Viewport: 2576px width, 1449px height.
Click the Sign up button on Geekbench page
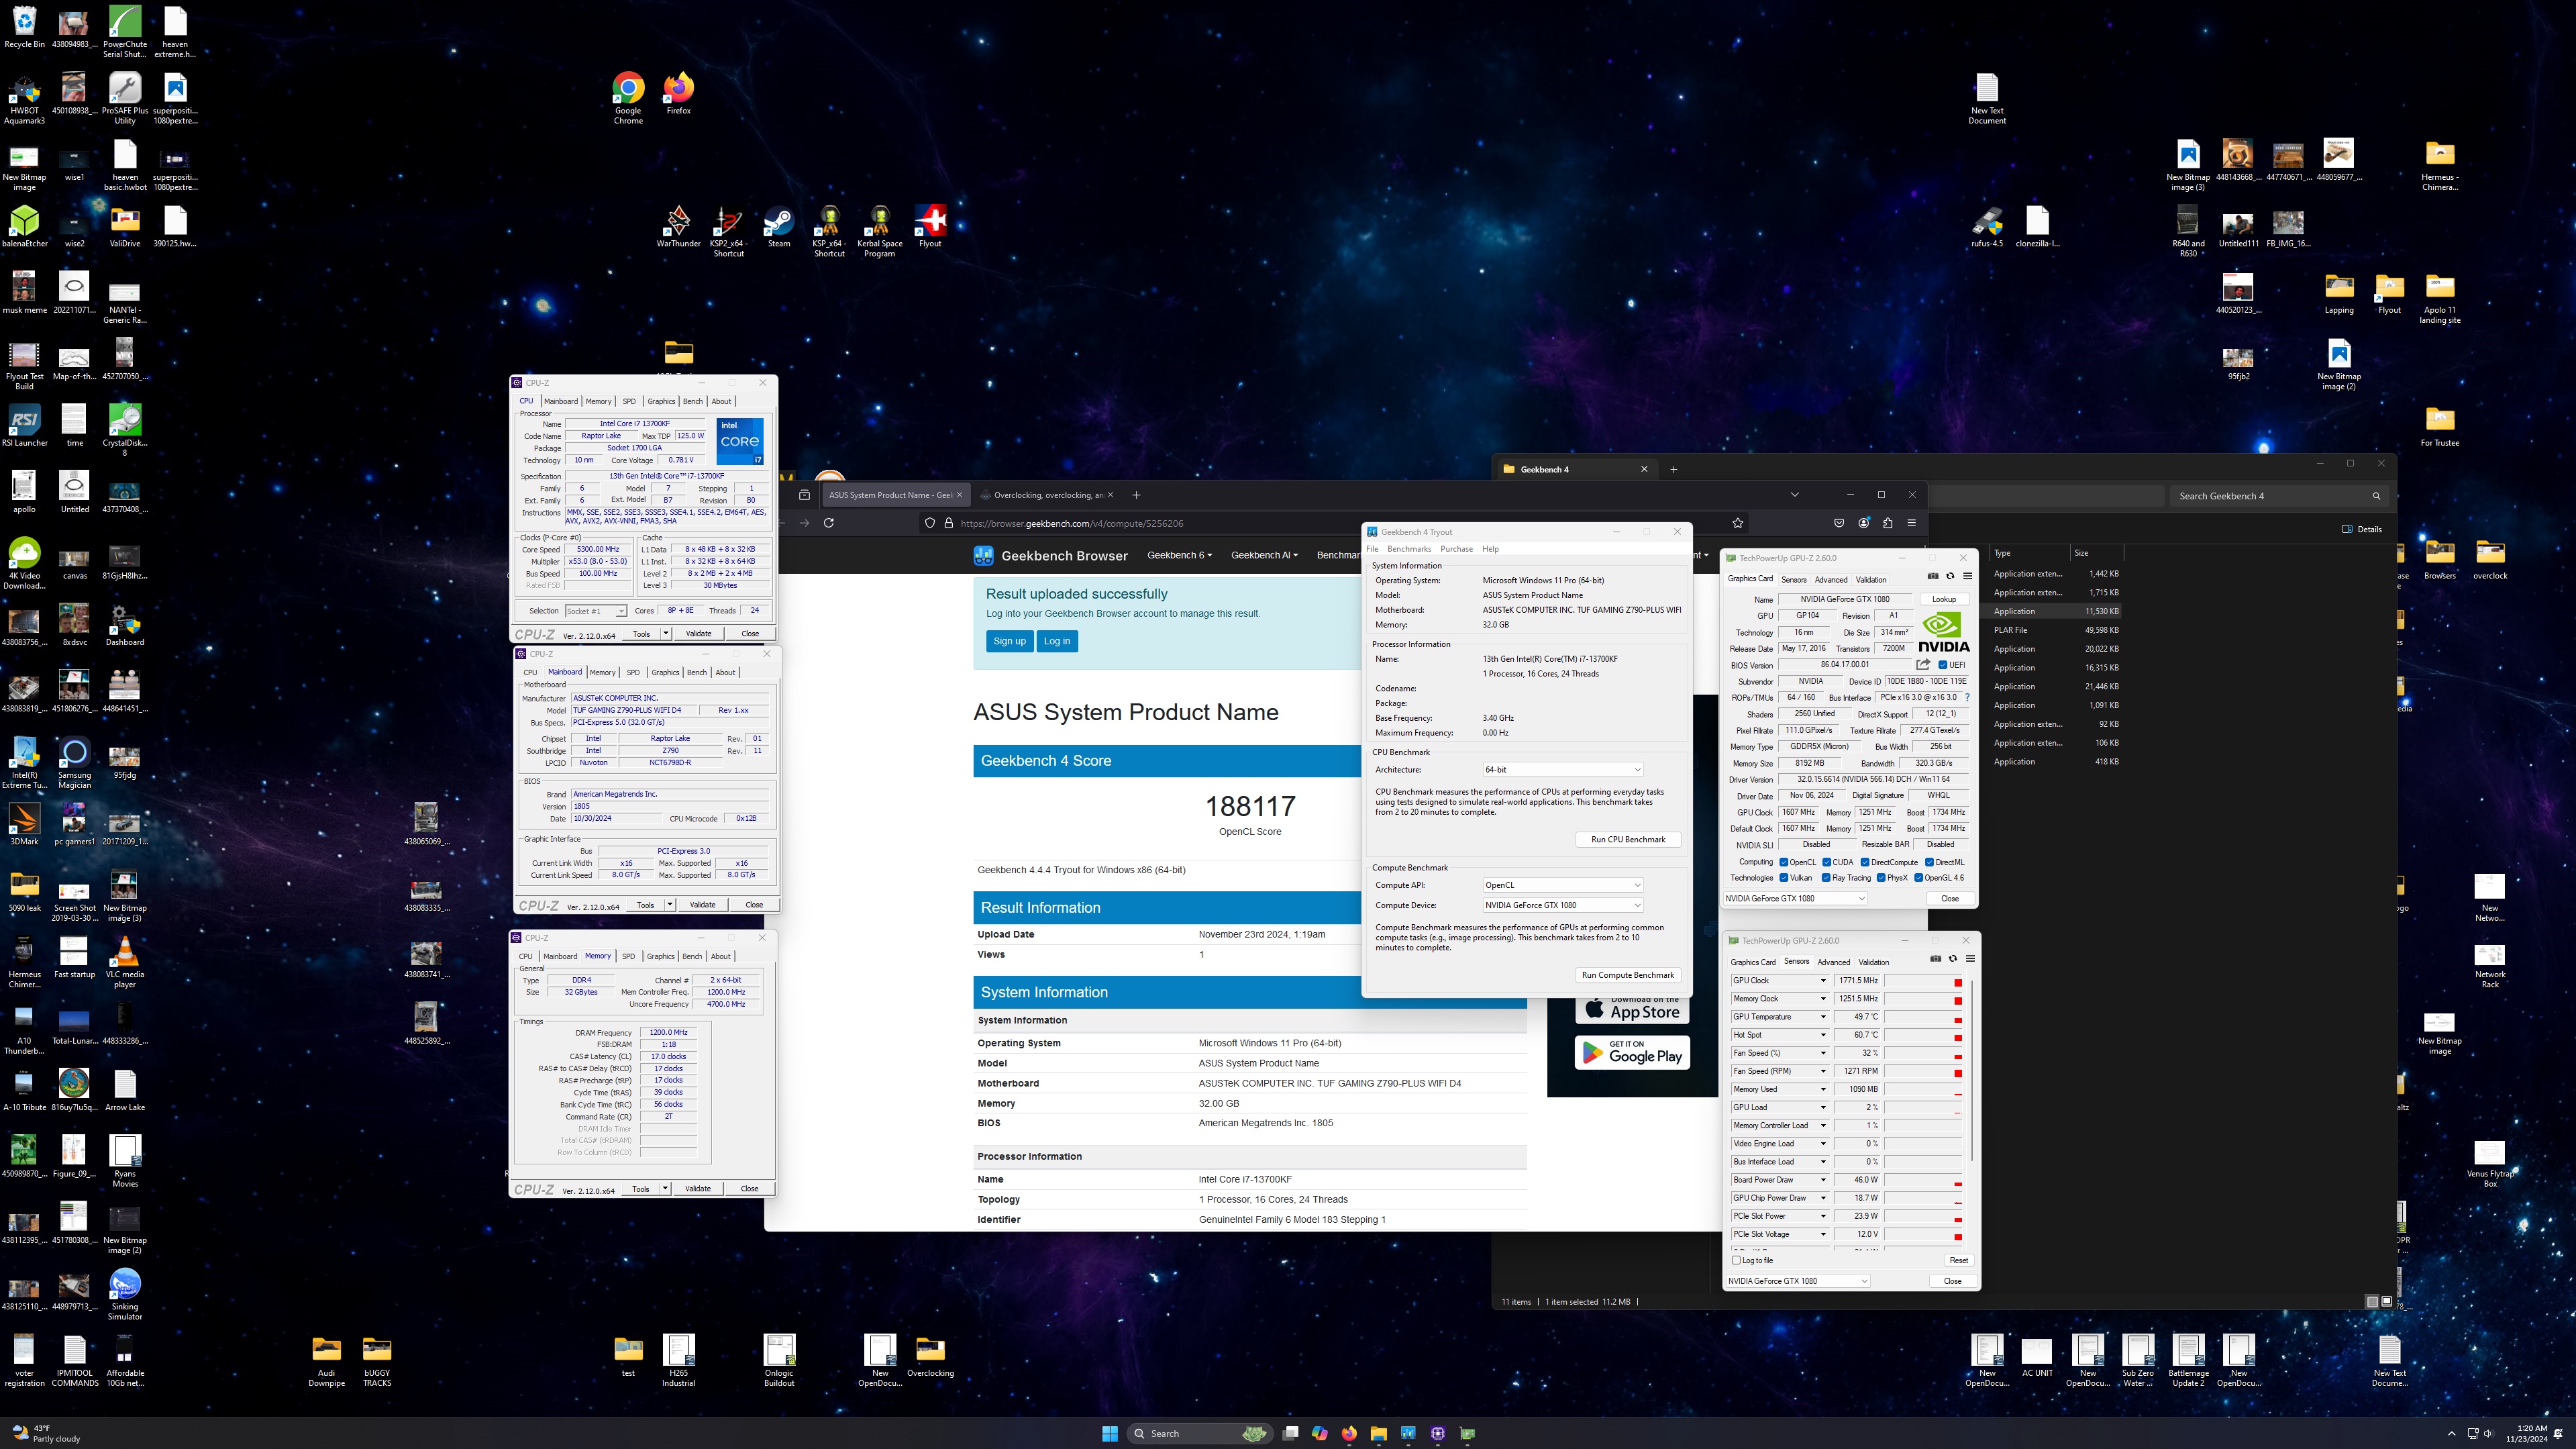click(1009, 641)
